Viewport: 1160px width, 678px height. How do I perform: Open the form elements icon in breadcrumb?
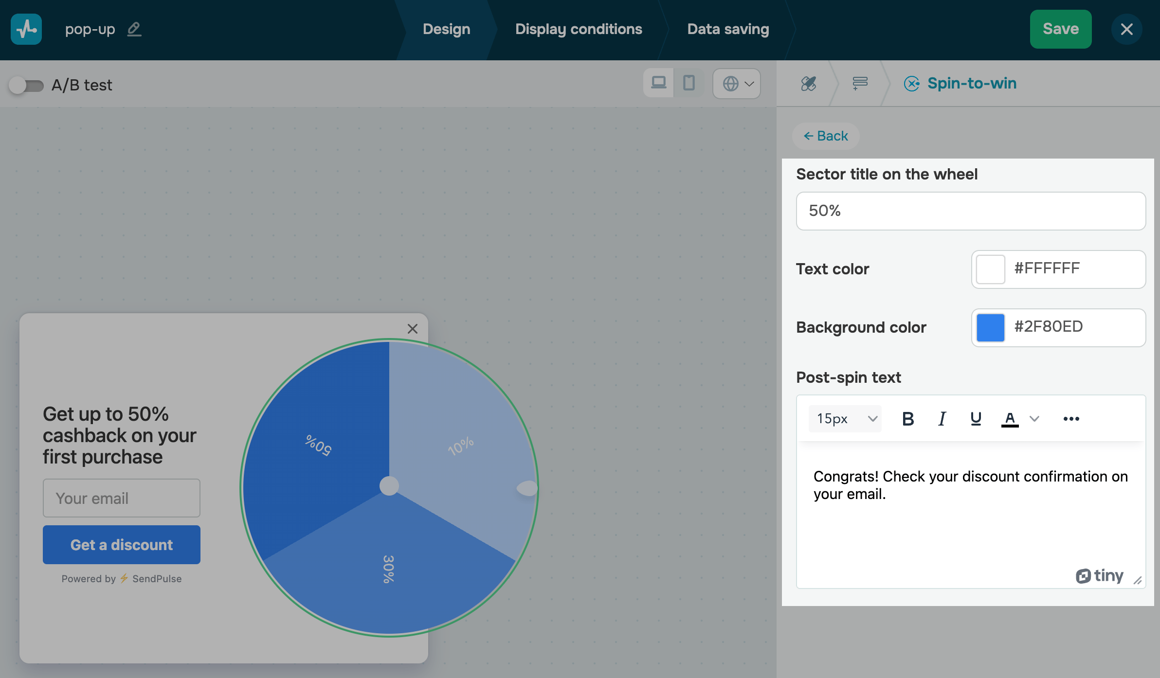coord(860,84)
